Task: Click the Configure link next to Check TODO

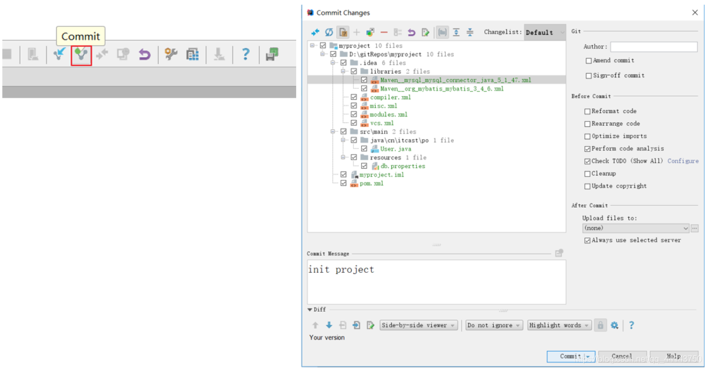Action: click(683, 161)
